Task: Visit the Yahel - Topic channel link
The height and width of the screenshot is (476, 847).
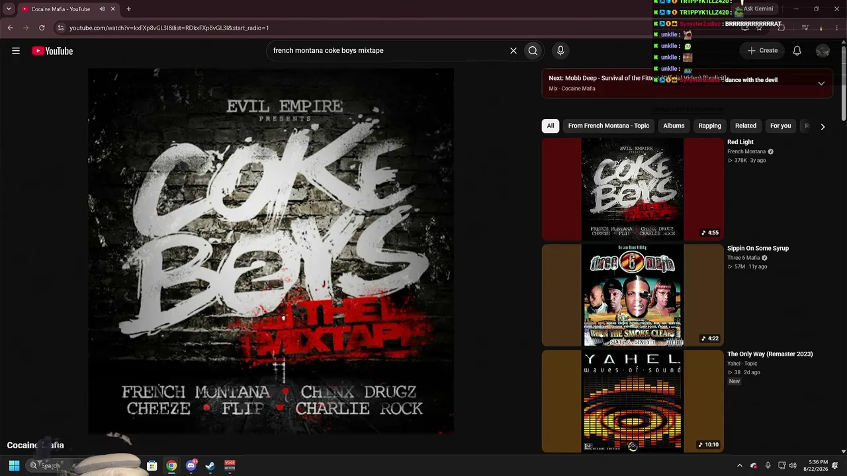Action: pos(742,364)
